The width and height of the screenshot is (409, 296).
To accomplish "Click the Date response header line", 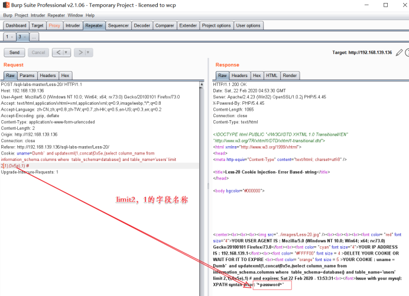I will (249, 91).
